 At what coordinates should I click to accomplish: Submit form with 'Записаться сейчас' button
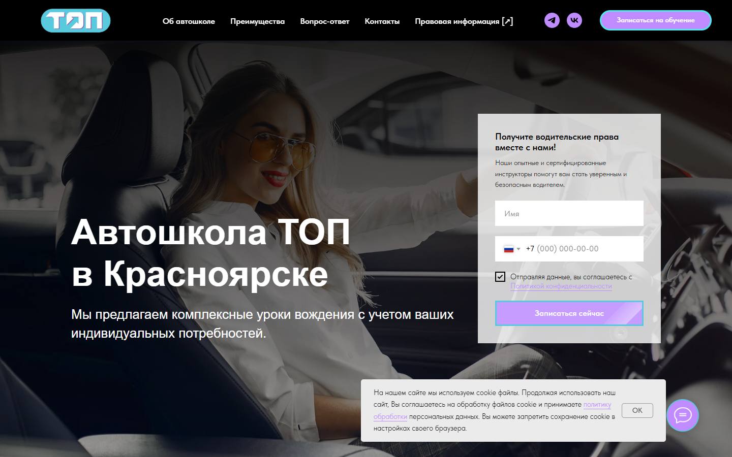569,313
